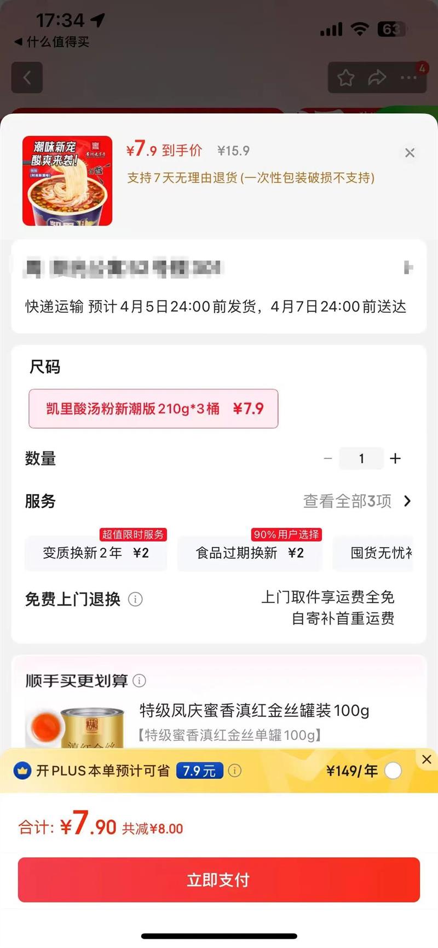The width and height of the screenshot is (438, 948).
Task: Select the PLUS ¥149/年 radio button
Action: [393, 771]
